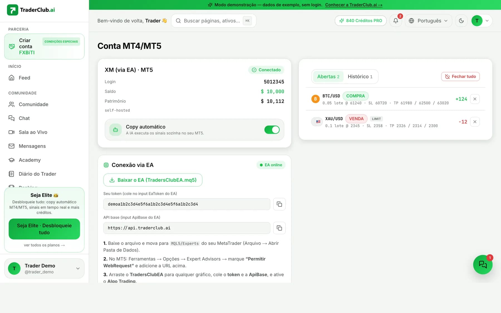501x313 pixels.
Task: Click the 840 Créditos PRO button
Action: (x=360, y=21)
